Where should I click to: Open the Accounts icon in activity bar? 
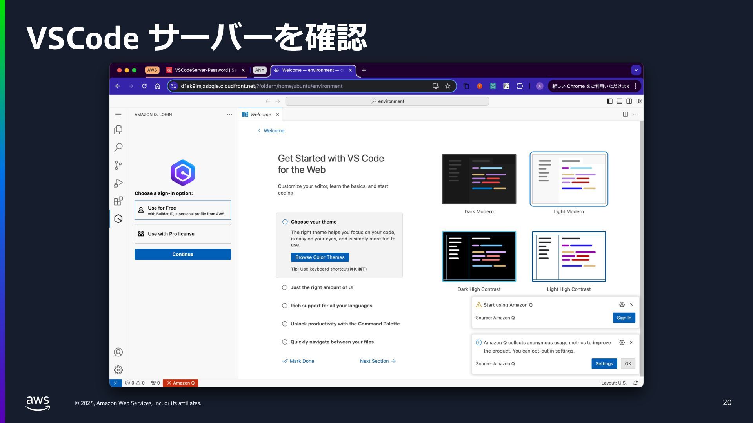118,352
